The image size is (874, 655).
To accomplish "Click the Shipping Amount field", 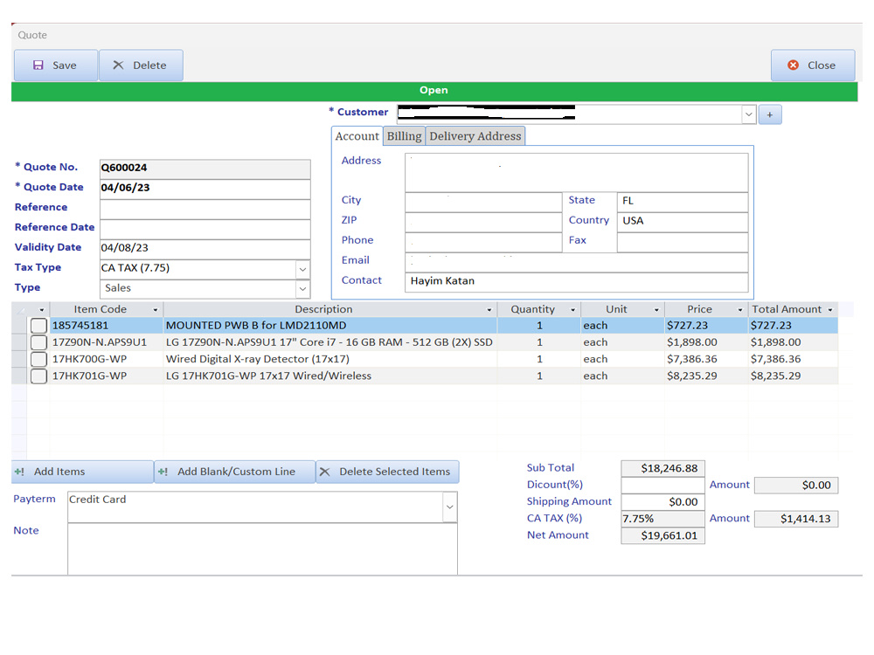I will [x=662, y=502].
